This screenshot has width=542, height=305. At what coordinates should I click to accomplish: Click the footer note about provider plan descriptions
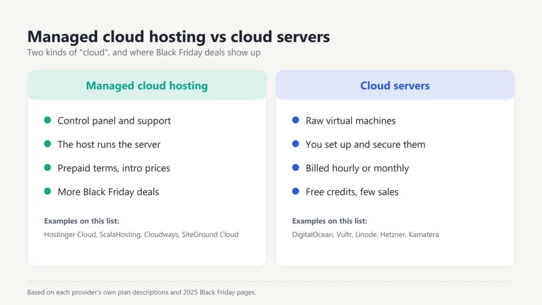click(x=141, y=292)
